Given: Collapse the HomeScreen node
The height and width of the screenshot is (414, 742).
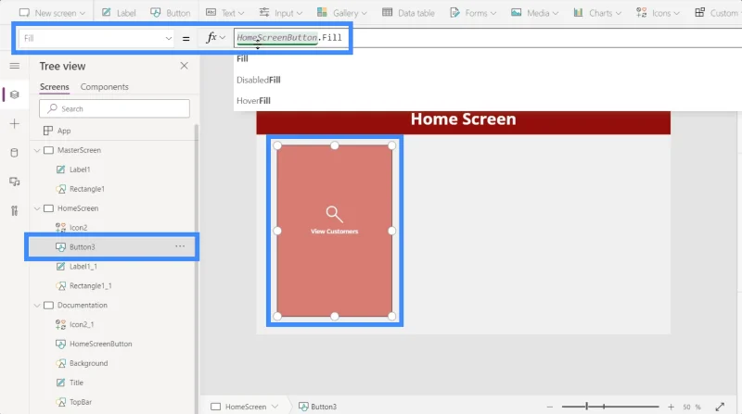Looking at the screenshot, I should (37, 208).
